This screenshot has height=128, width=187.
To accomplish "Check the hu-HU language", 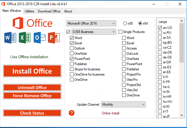I will [160, 101].
